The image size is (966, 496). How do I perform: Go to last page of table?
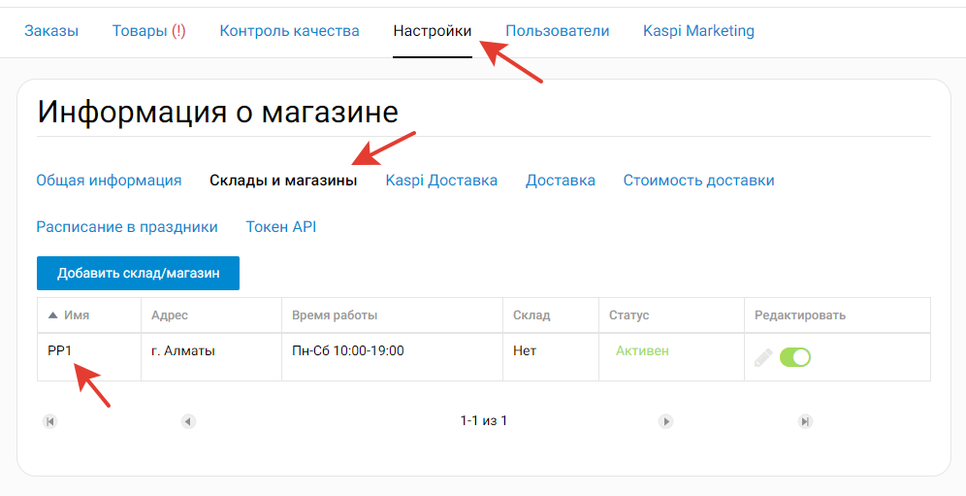point(805,421)
